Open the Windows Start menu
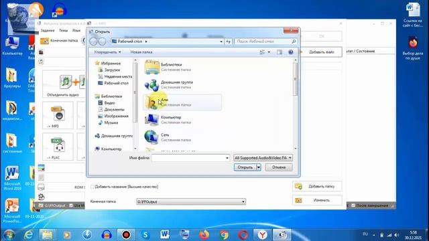 pyautogui.click(x=9, y=234)
